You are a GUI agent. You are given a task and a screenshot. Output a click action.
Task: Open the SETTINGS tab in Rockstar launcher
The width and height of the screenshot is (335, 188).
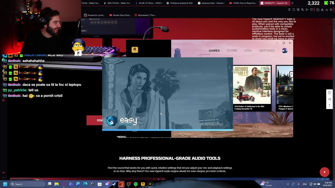267,51
